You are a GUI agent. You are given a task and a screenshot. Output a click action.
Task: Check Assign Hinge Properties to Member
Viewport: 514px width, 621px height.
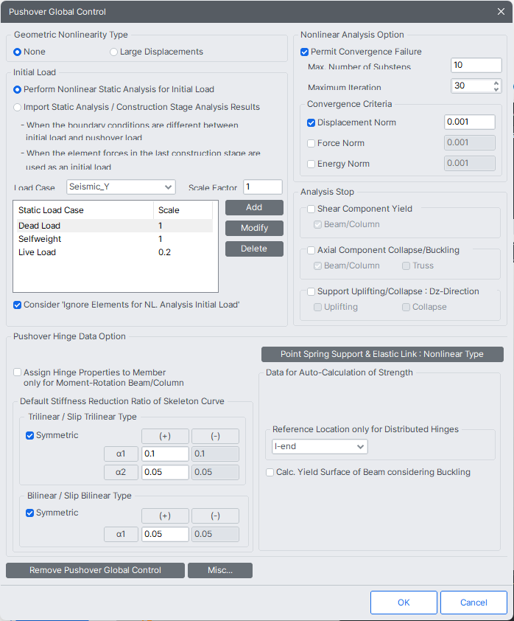point(16,372)
